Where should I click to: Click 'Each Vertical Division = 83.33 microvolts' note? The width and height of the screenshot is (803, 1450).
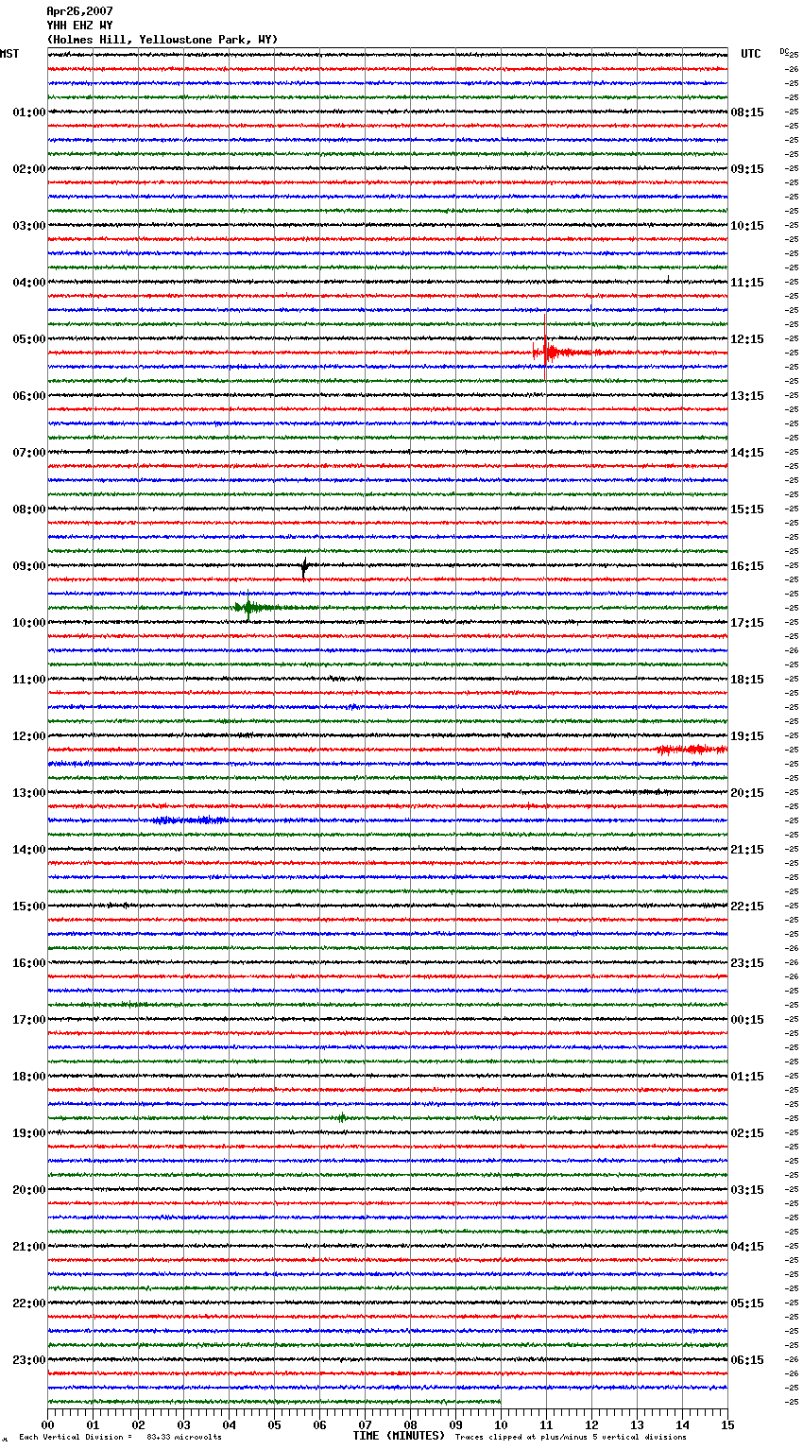121,1437
